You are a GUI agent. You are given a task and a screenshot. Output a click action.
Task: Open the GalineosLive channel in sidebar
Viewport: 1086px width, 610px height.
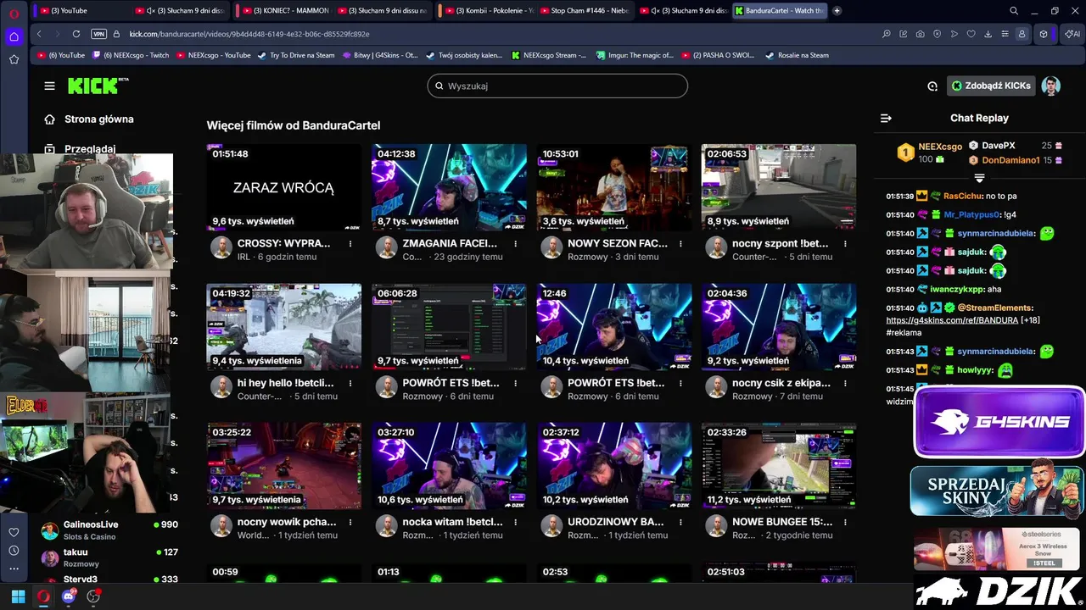tap(109, 530)
